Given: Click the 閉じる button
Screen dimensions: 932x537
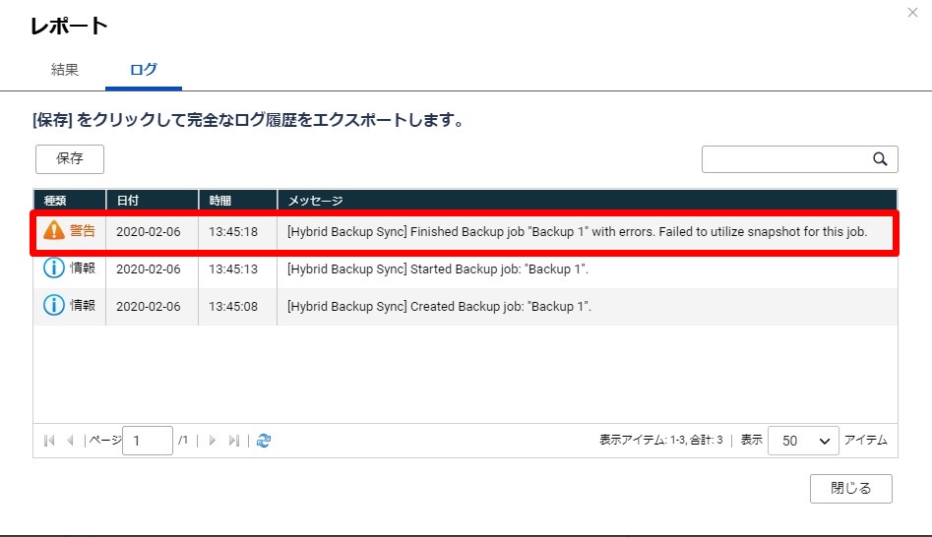Looking at the screenshot, I should [x=850, y=488].
